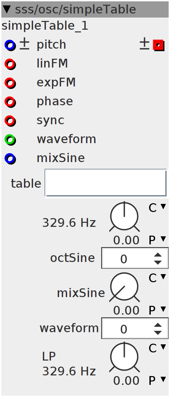
Task: Toggle the ± sign left of pitch
Action: click(24, 45)
